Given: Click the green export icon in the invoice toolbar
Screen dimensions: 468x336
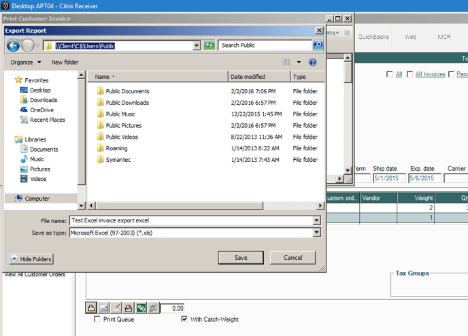Looking at the screenshot, I should coord(141,308).
